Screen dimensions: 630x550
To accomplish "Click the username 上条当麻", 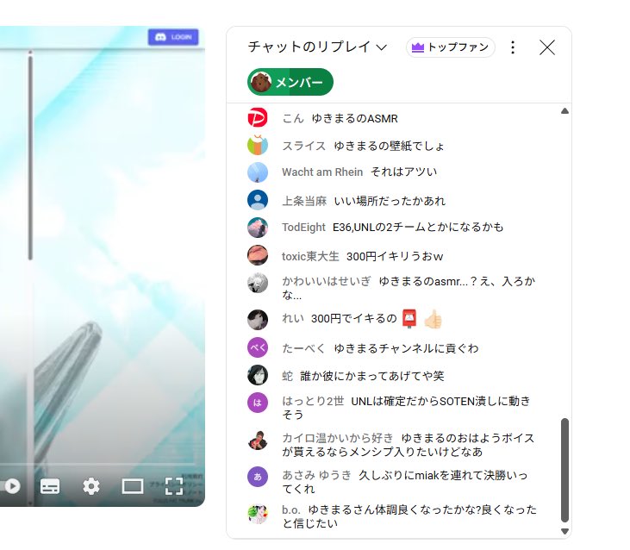I will click(x=304, y=201).
